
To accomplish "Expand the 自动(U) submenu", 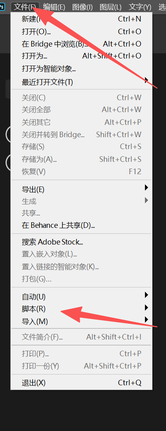I will pyautogui.click(x=81, y=297).
